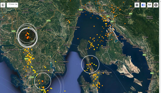Click the Crikvenica label

tap(125, 39)
